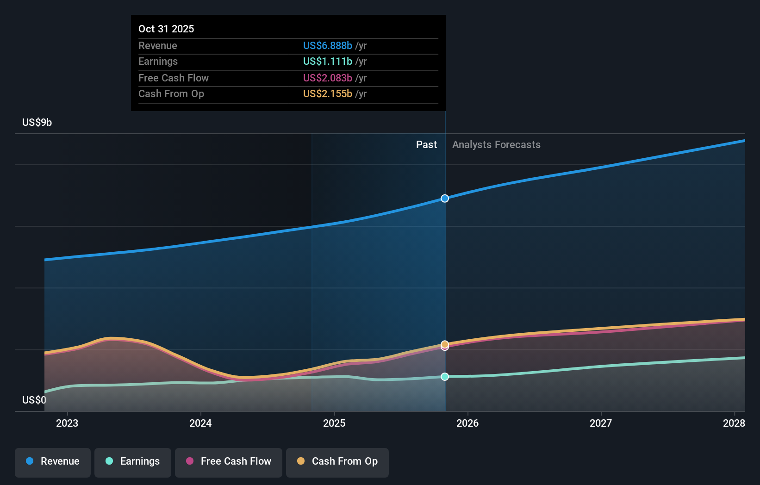Click the orange Cash From Op legend dot

pyautogui.click(x=301, y=461)
